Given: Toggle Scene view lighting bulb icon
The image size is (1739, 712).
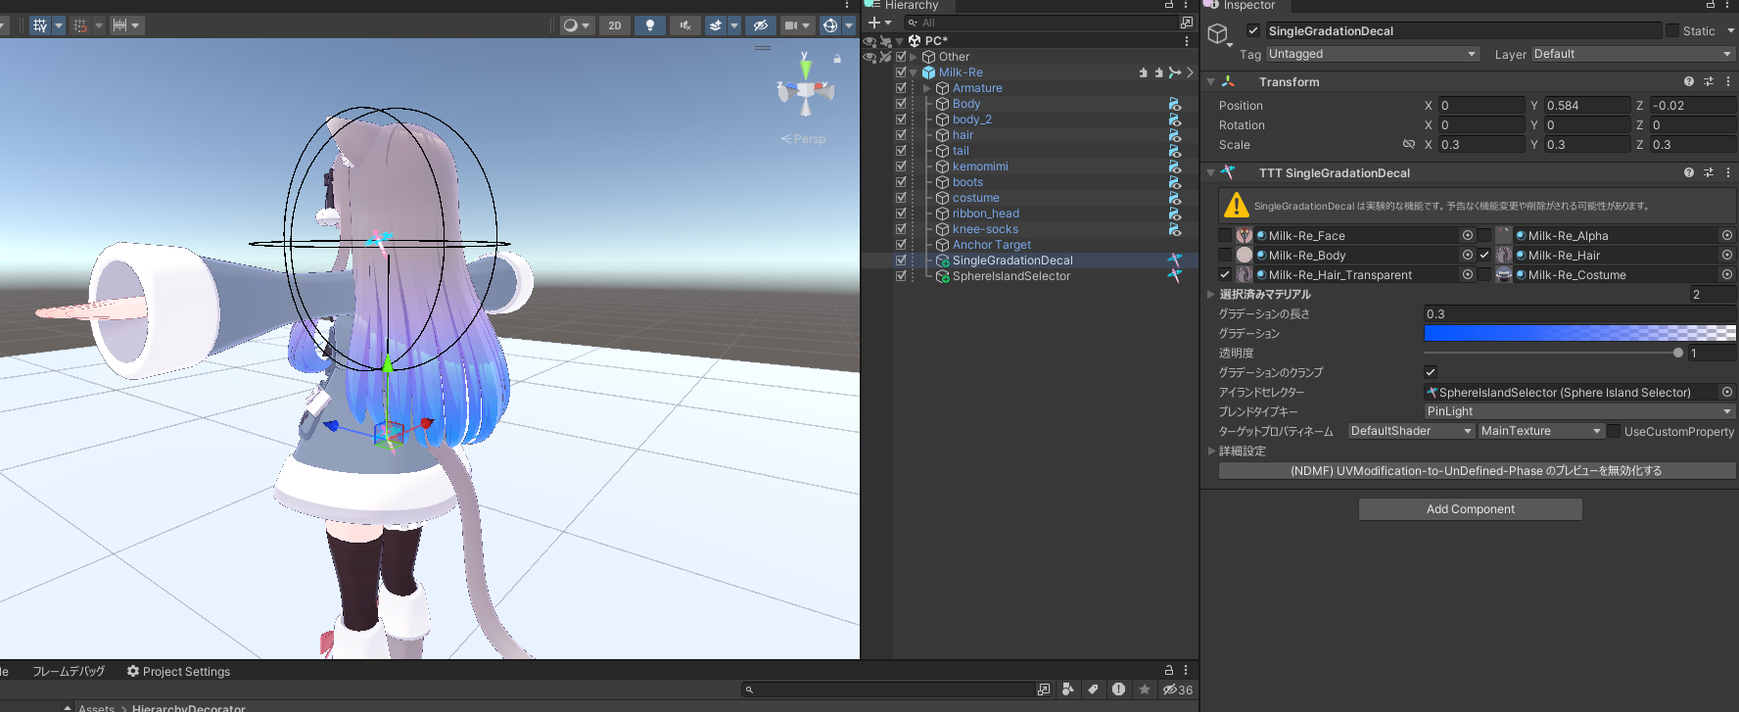Looking at the screenshot, I should click(x=650, y=25).
